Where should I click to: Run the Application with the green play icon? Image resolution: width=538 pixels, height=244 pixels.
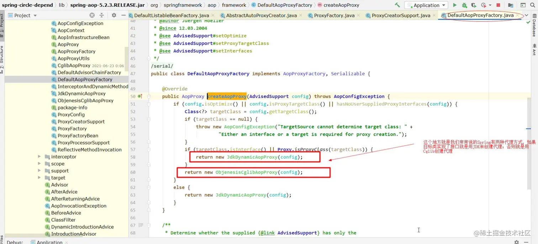pyautogui.click(x=454, y=5)
